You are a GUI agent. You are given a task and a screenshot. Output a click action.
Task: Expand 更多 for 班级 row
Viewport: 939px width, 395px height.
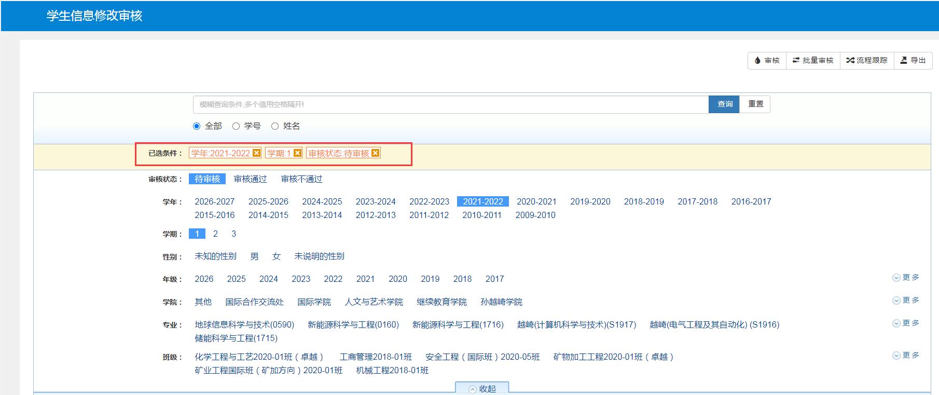pyautogui.click(x=906, y=356)
